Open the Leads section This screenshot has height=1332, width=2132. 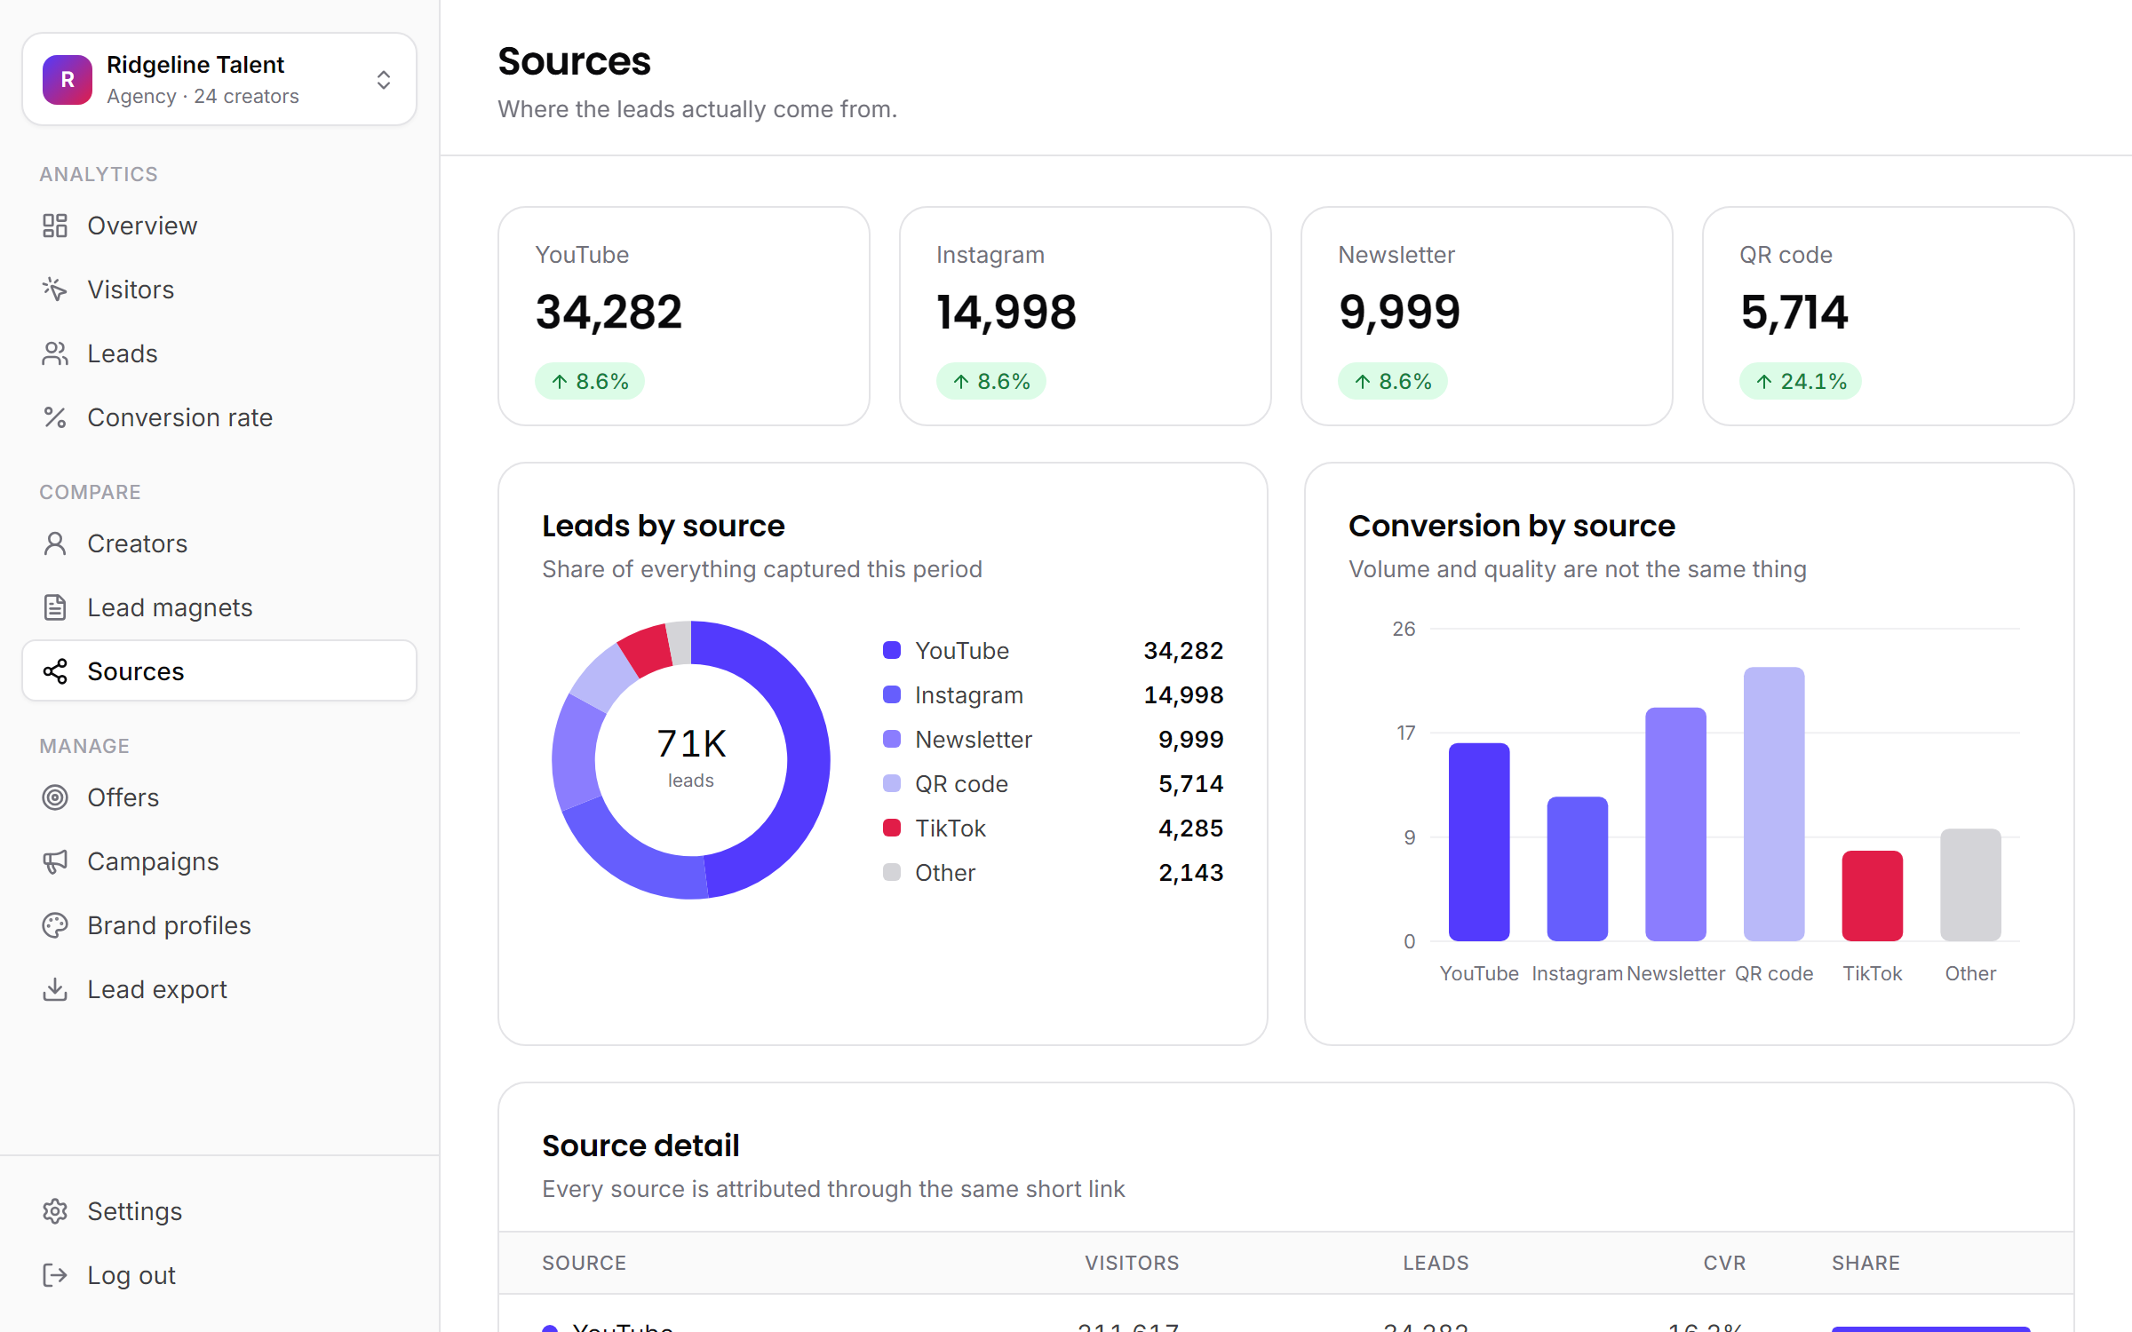[219, 353]
